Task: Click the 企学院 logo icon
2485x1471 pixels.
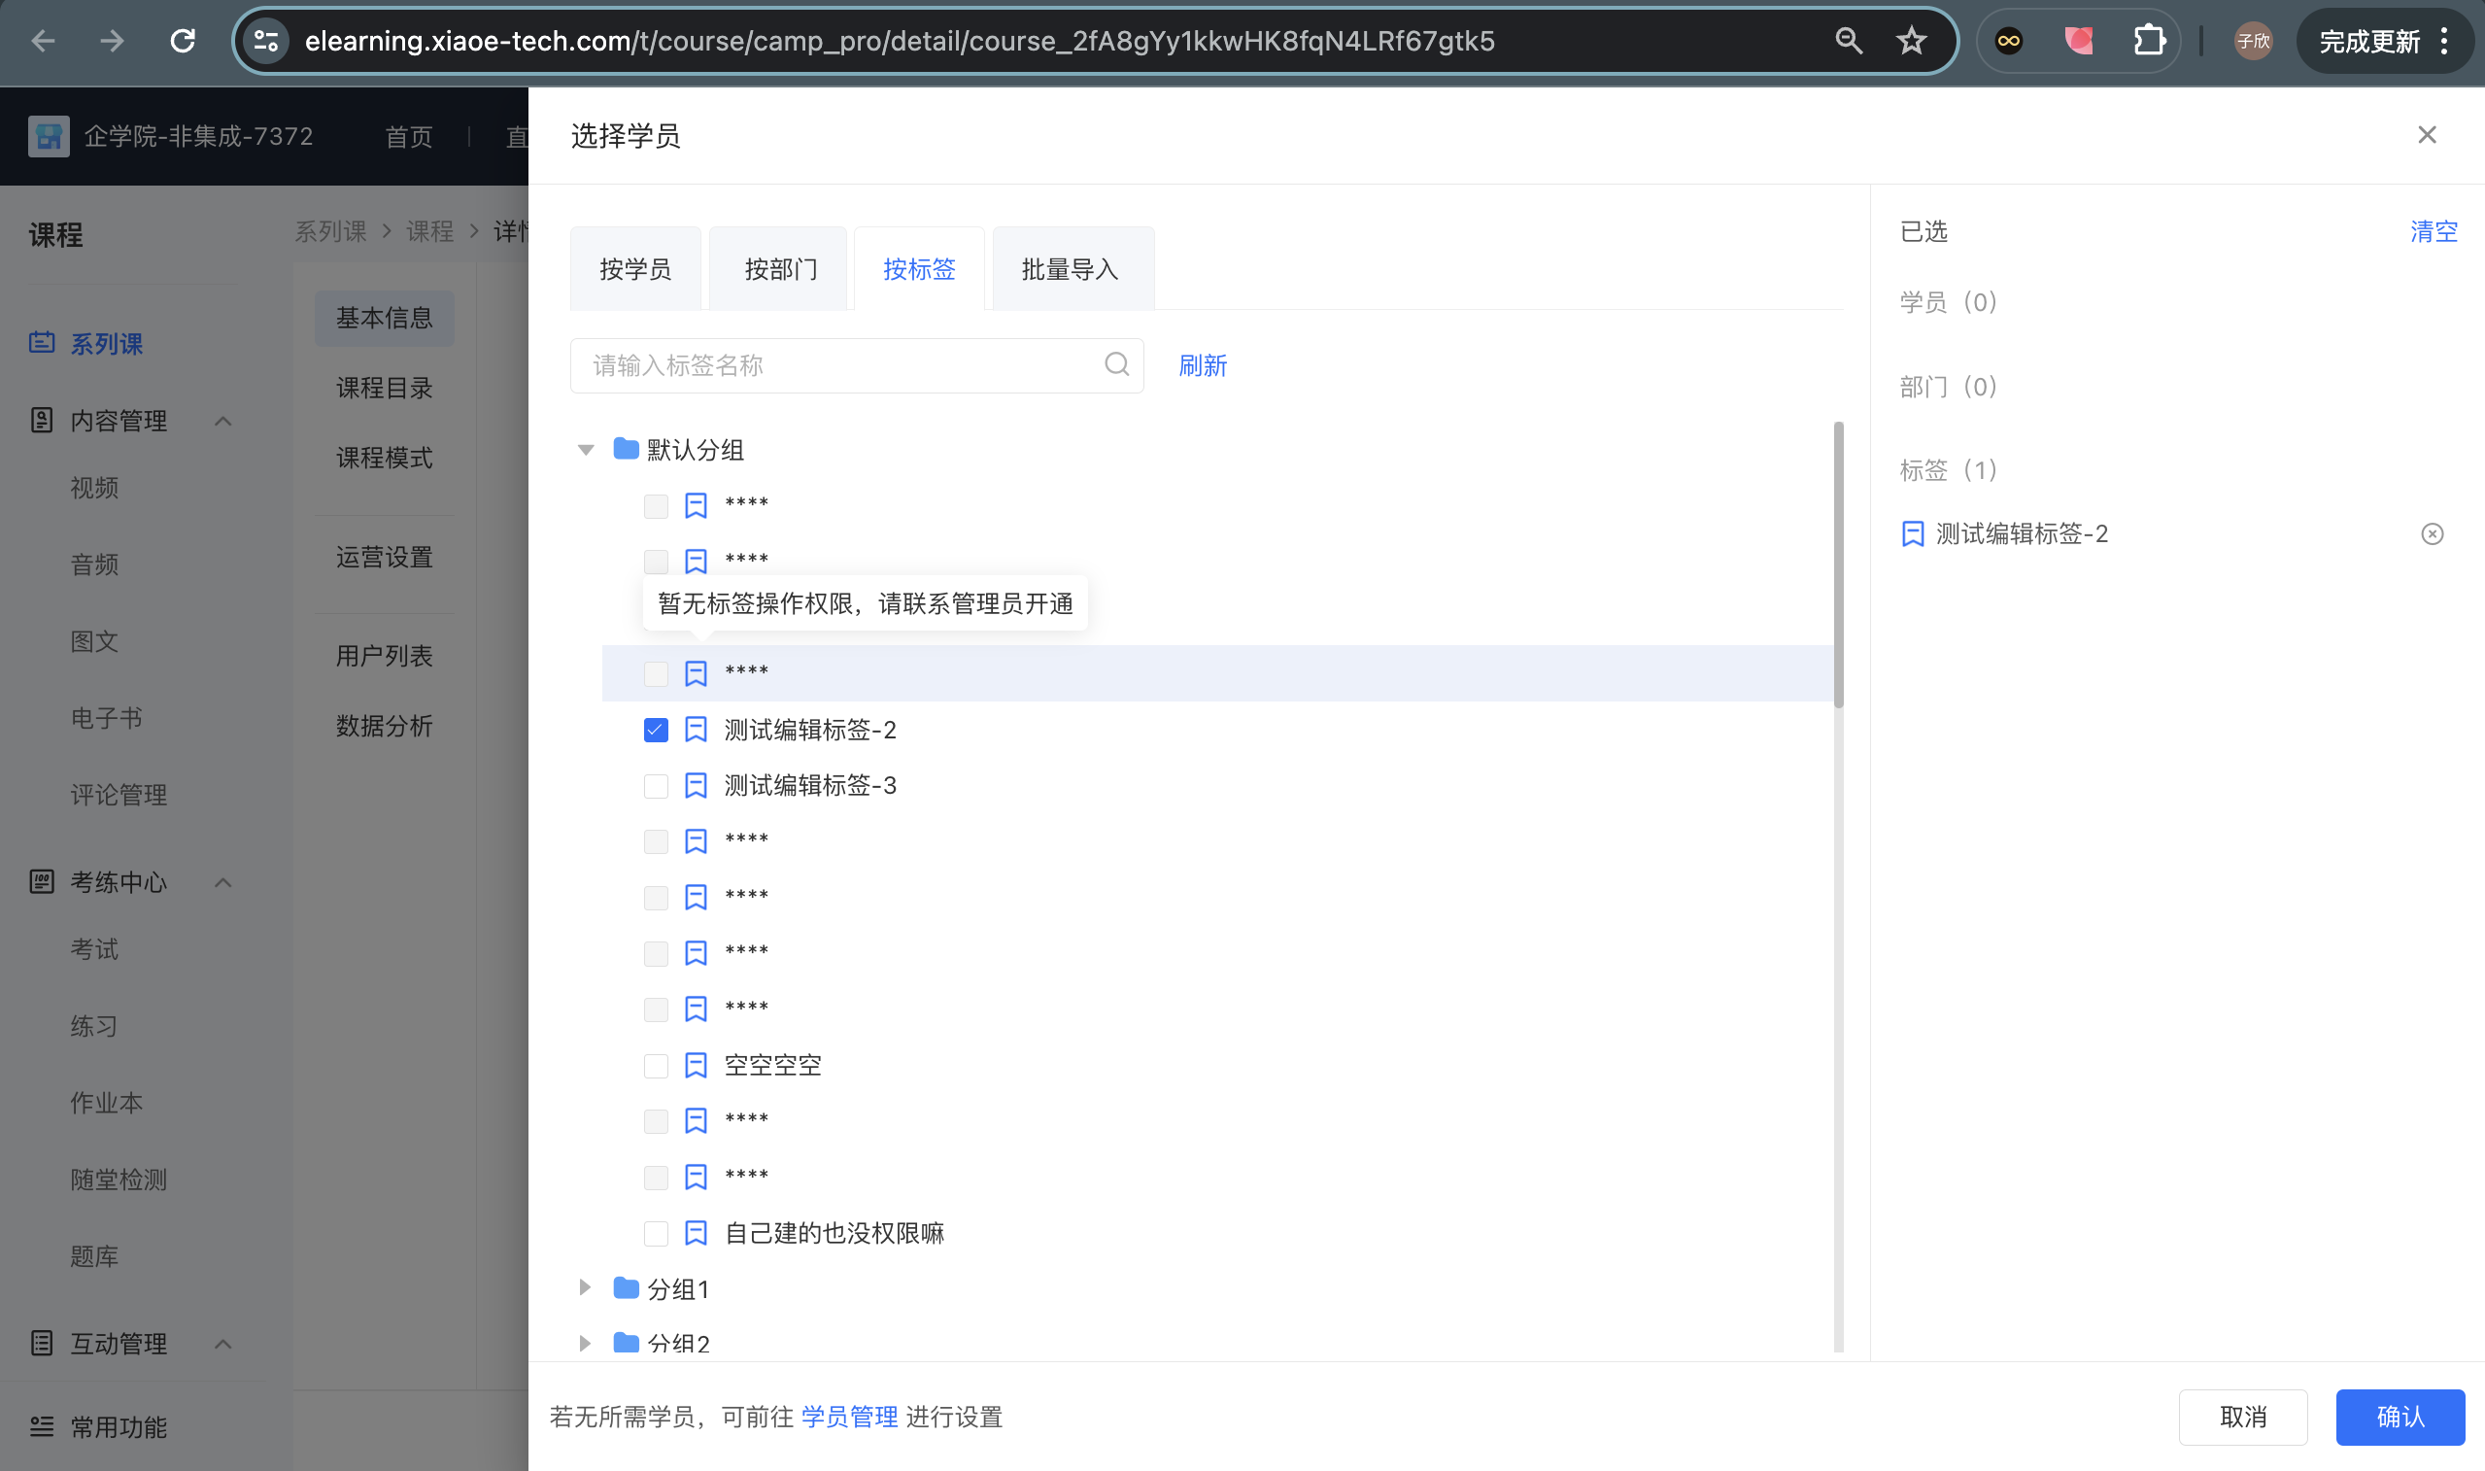Action: [49, 136]
